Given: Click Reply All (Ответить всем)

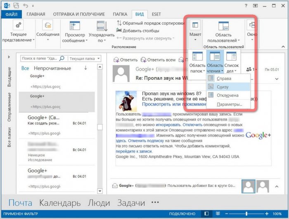Looking at the screenshot, I should pyautogui.click(x=158, y=60).
